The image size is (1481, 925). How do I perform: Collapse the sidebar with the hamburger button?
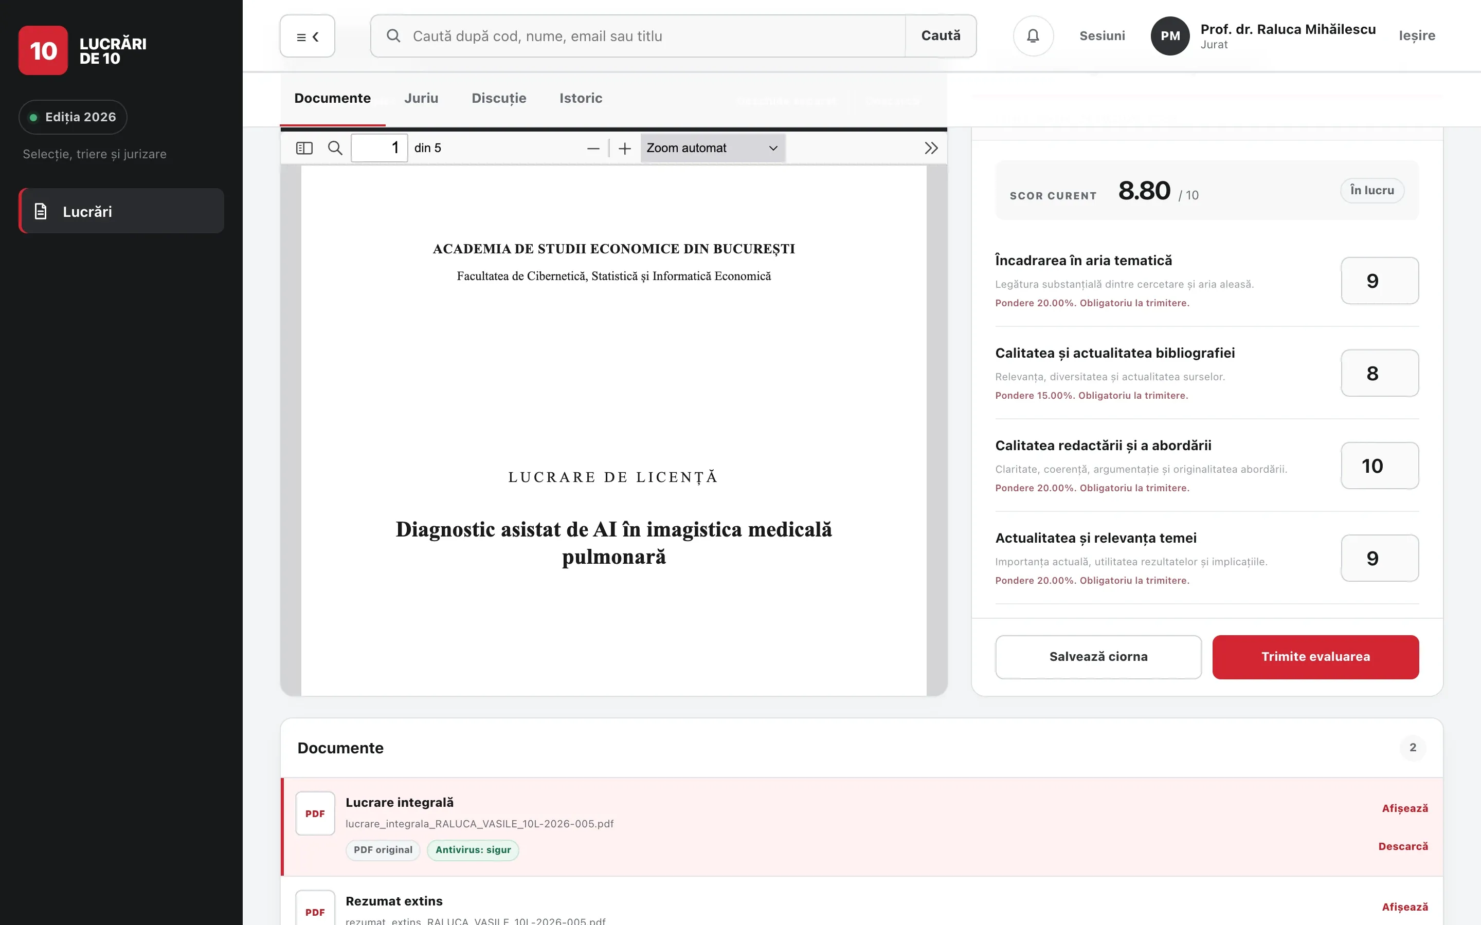click(307, 36)
